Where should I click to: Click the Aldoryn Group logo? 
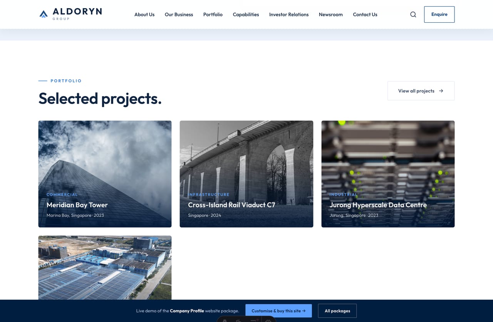(x=70, y=14)
